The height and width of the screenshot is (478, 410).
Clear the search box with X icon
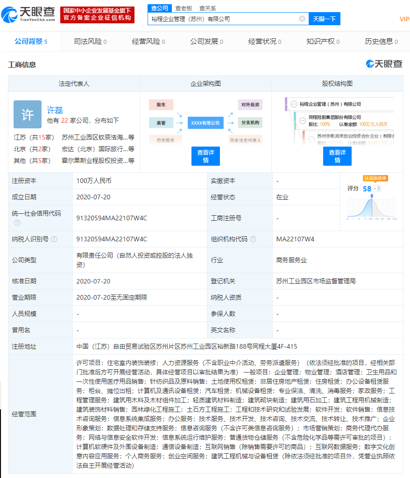pos(302,19)
